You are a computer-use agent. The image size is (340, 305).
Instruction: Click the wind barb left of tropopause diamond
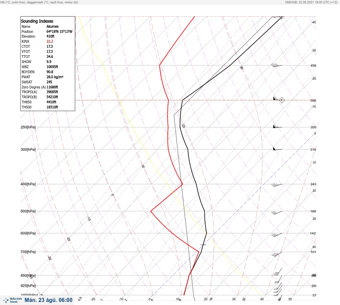pos(276,99)
